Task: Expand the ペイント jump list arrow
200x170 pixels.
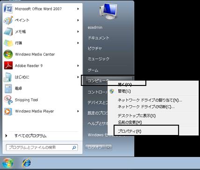Action: [78, 20]
